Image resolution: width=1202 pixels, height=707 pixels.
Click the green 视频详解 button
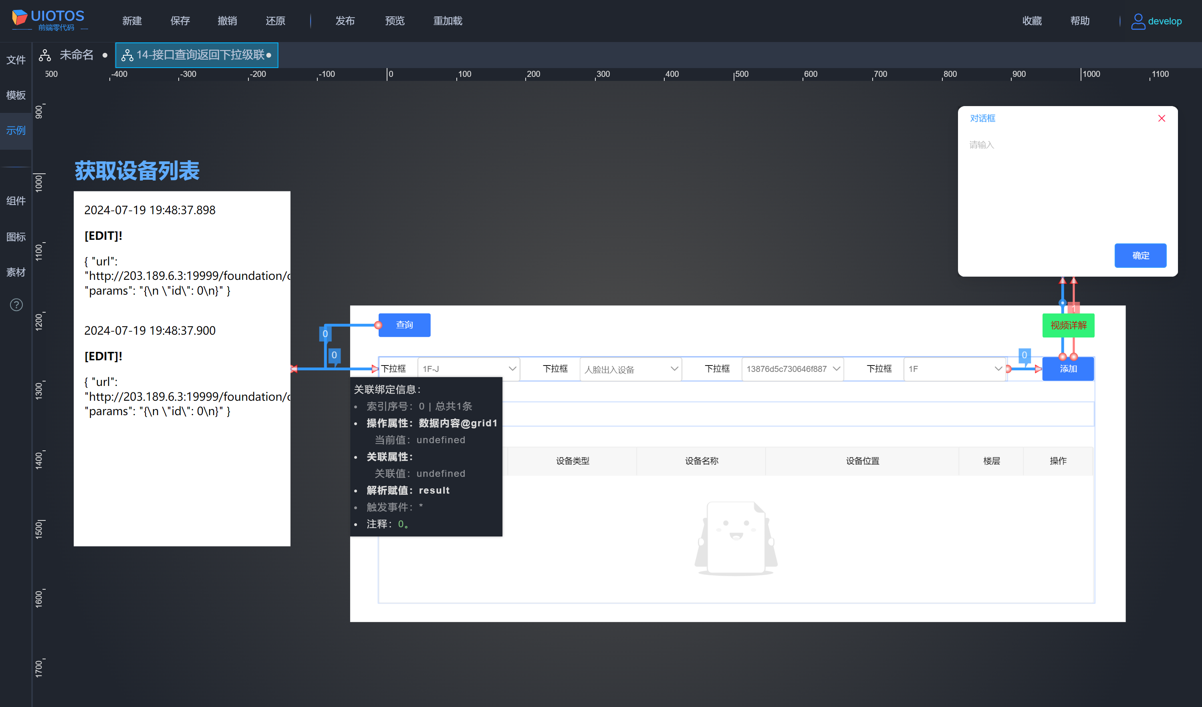(x=1068, y=325)
